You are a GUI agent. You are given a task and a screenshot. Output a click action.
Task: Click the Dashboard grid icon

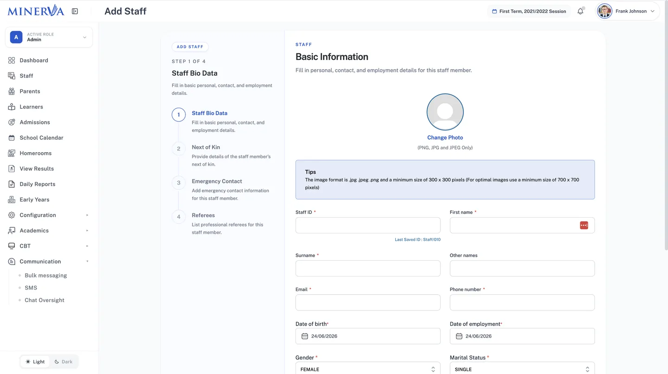[x=12, y=60]
